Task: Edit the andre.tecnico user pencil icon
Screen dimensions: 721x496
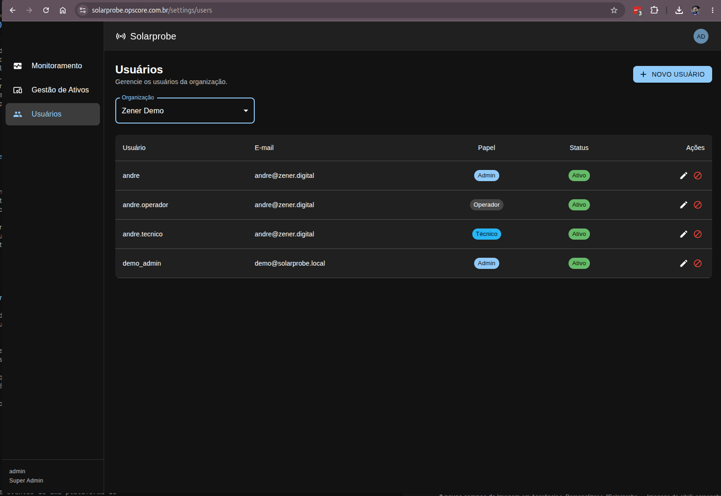Action: (683, 234)
